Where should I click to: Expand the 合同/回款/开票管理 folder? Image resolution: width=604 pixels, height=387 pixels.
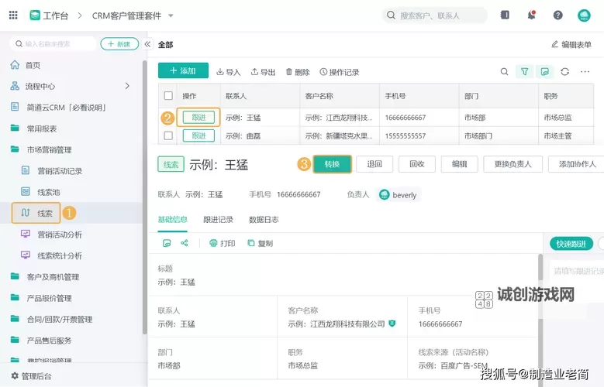[x=60, y=319]
